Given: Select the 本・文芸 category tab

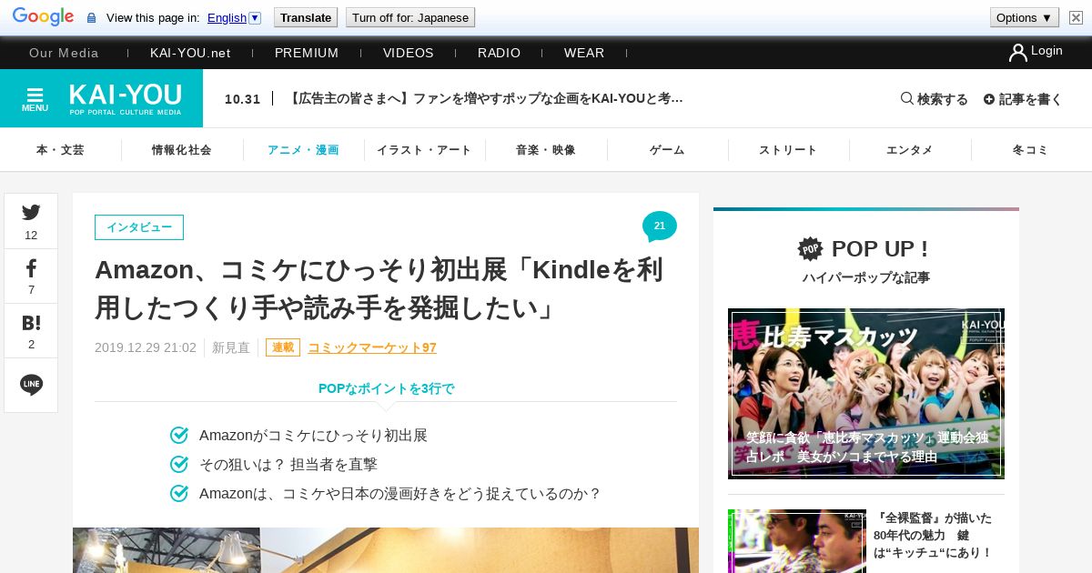Looking at the screenshot, I should pyautogui.click(x=60, y=150).
